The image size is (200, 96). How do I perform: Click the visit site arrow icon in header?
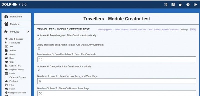click(x=173, y=4)
